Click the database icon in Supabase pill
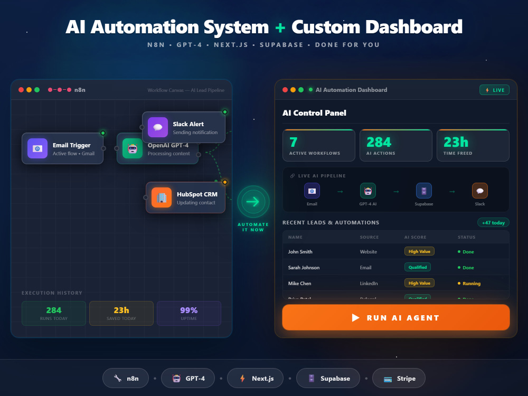This screenshot has width=528, height=396. click(312, 378)
